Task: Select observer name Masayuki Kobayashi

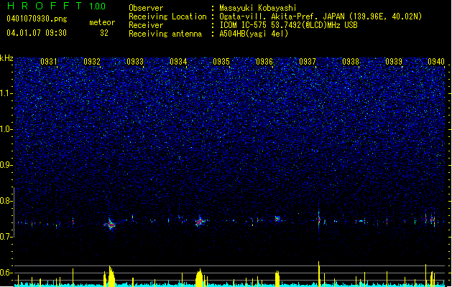Action: pyautogui.click(x=258, y=8)
